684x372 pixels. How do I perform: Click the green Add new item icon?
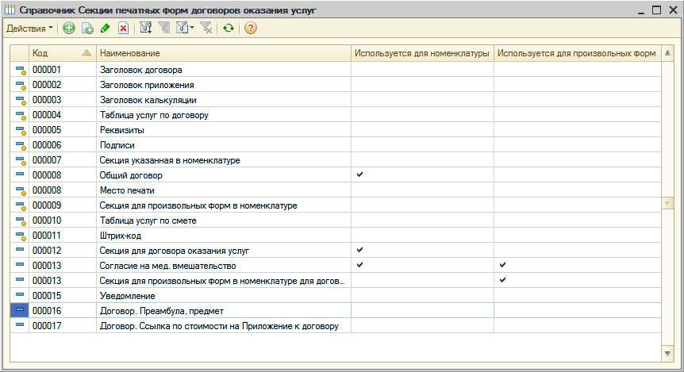click(x=69, y=29)
